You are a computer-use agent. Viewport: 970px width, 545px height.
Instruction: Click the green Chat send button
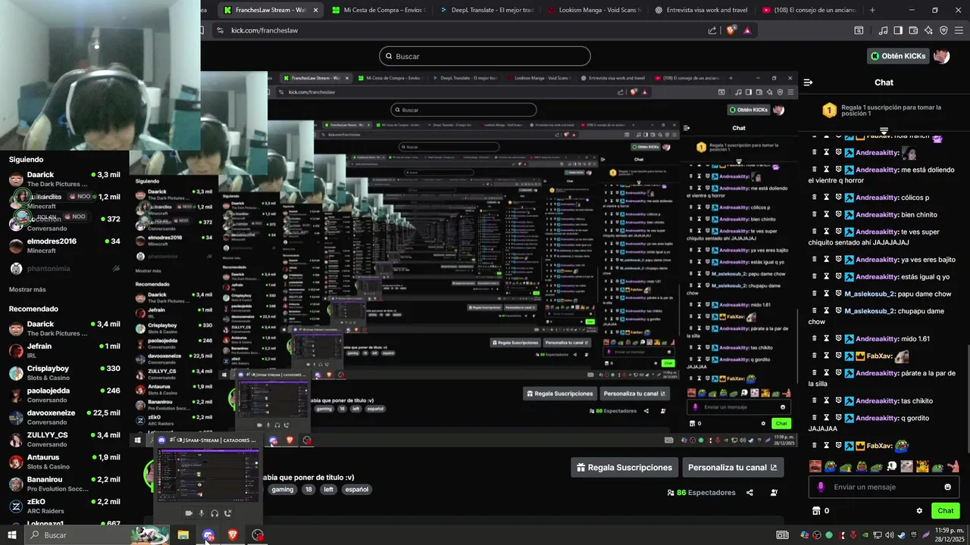(x=946, y=511)
